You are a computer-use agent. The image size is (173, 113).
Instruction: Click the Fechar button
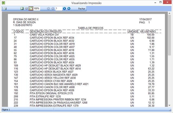[82, 9]
